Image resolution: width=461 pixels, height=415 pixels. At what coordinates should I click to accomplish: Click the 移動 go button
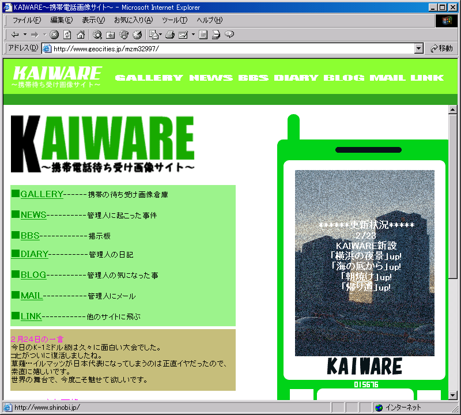click(x=441, y=48)
